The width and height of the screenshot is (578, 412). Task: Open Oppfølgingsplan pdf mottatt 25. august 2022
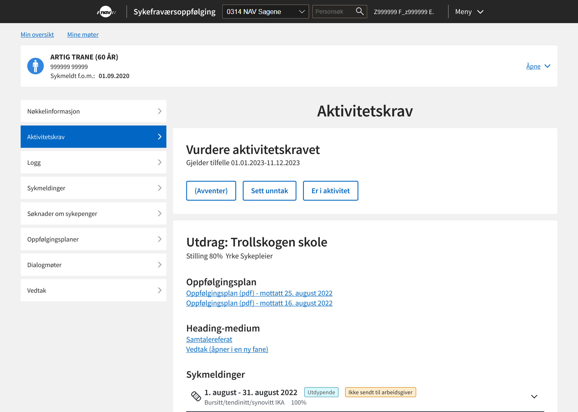[259, 293]
